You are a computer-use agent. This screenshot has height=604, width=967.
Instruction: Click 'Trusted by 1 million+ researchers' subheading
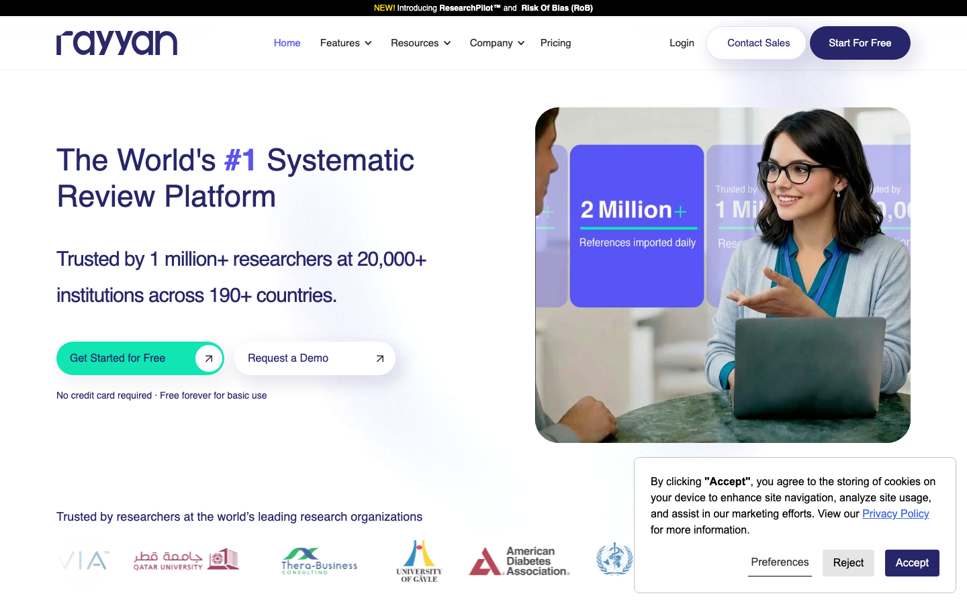pos(241,277)
